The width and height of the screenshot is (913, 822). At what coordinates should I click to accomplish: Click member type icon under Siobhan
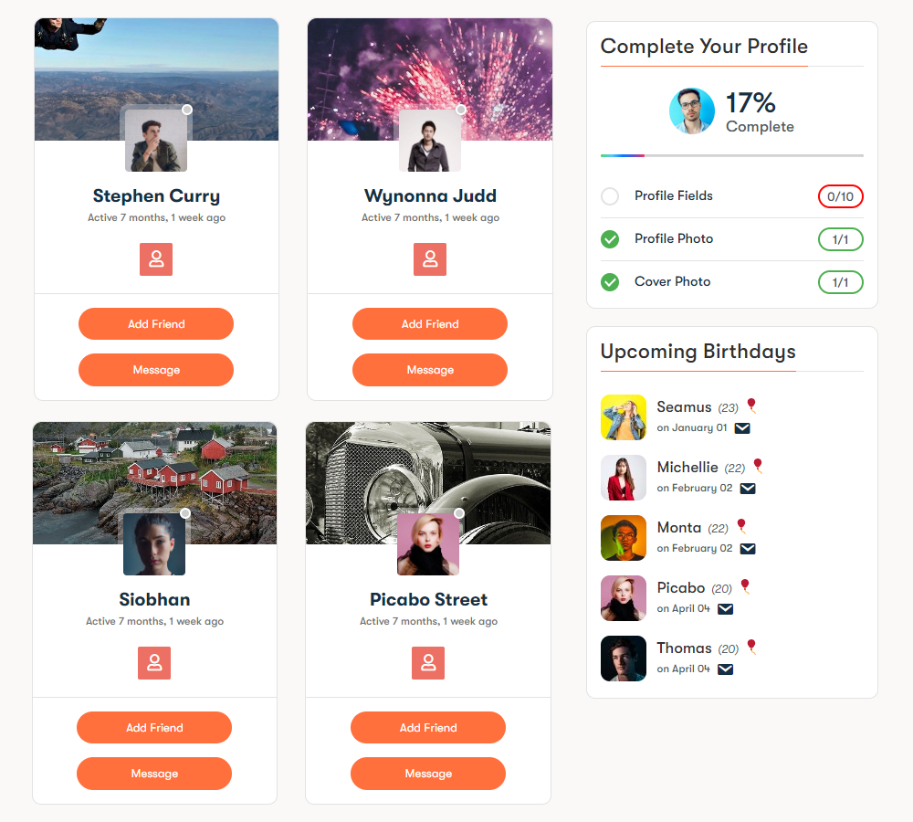coord(154,663)
